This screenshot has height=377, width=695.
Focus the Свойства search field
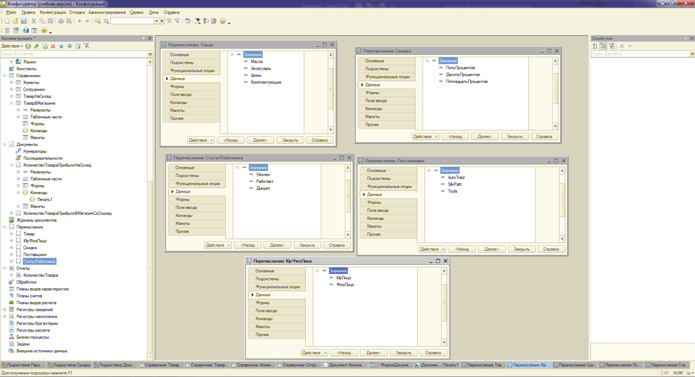(x=640, y=54)
